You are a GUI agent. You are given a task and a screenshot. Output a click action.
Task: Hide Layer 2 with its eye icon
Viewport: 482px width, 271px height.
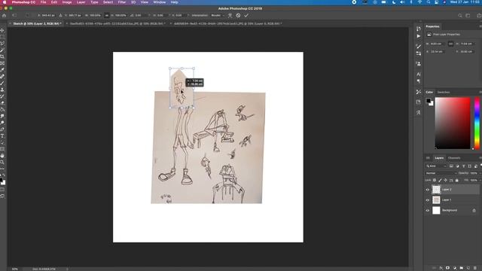428,190
